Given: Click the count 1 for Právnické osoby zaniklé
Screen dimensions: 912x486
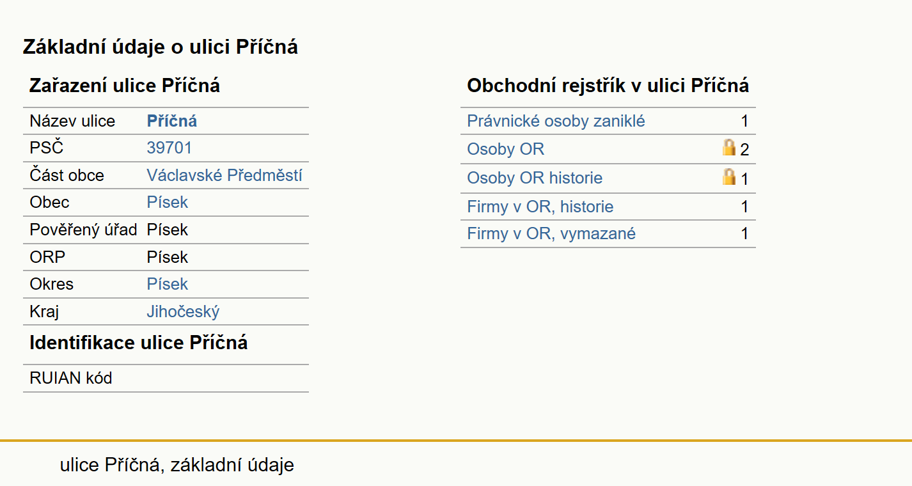Looking at the screenshot, I should tap(744, 121).
